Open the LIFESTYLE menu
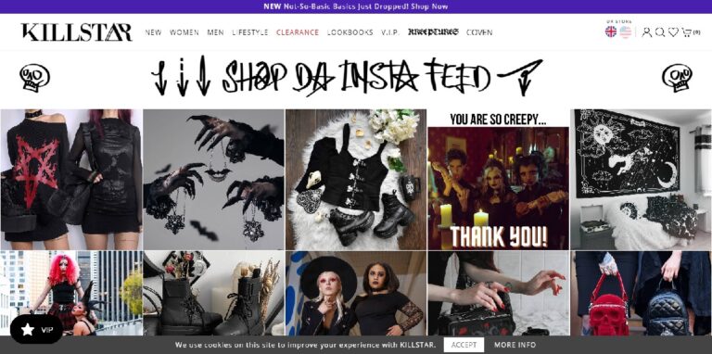The image size is (712, 354). [x=249, y=32]
